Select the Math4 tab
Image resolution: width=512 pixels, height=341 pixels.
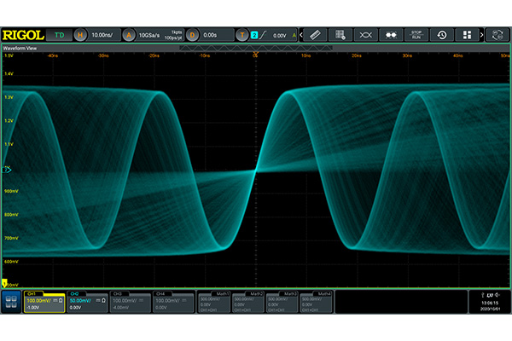315,301
